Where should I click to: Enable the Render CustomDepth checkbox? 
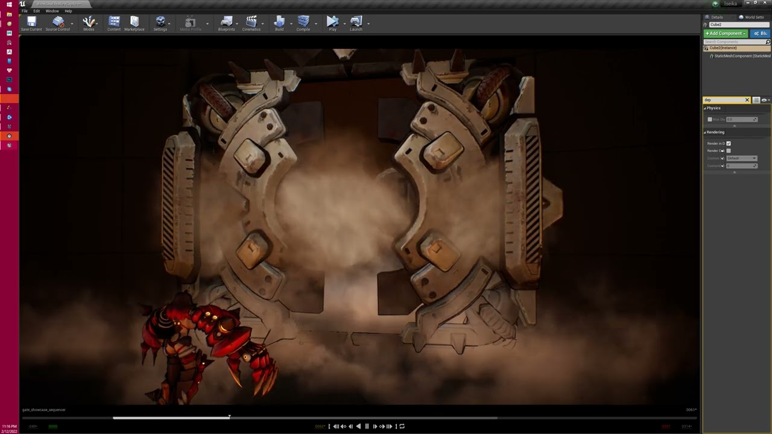[x=729, y=151]
